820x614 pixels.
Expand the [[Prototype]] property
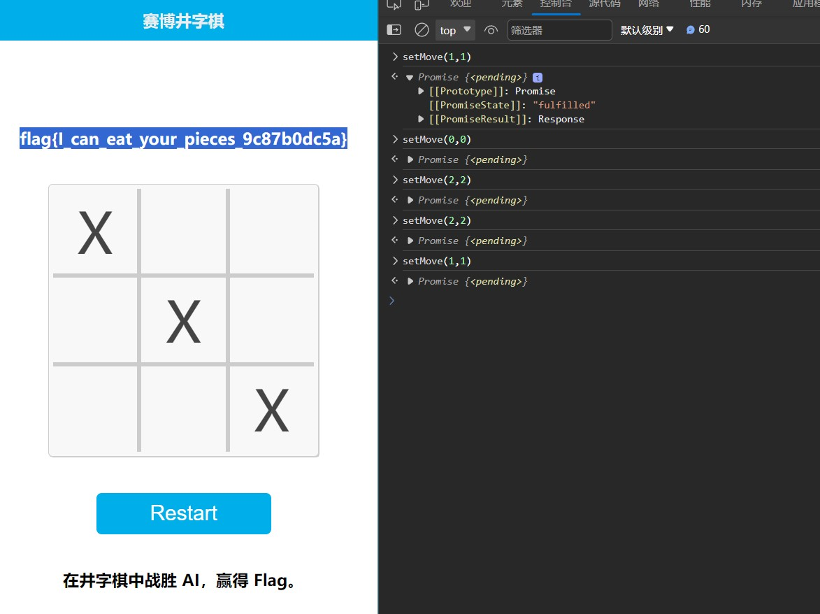pos(421,92)
